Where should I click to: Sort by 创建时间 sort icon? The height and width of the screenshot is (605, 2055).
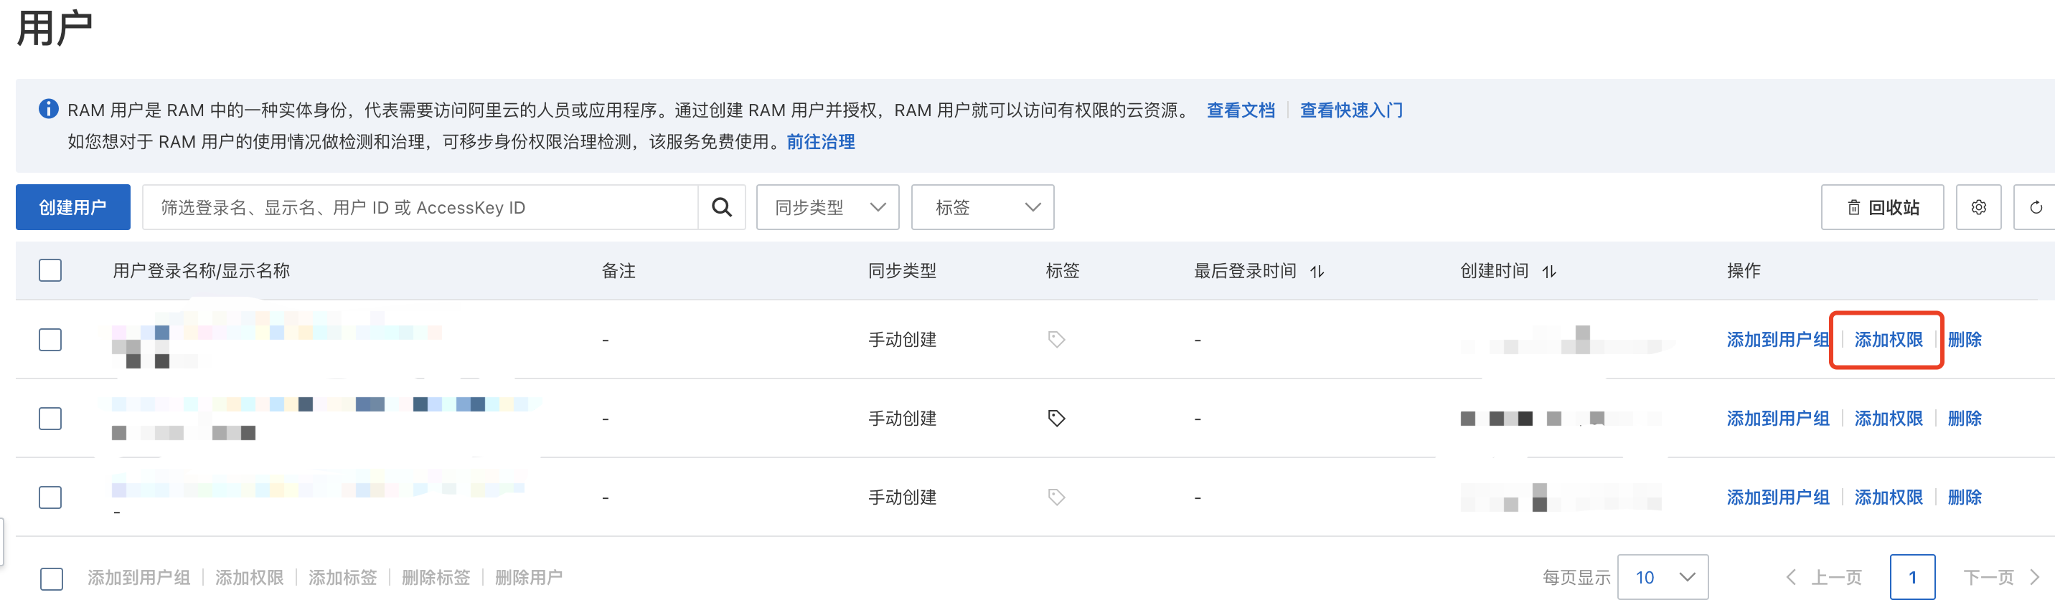1549,272
